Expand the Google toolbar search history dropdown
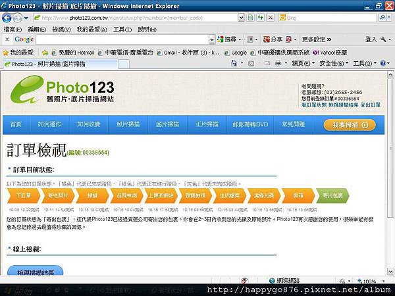395x296 pixels. click(212, 39)
